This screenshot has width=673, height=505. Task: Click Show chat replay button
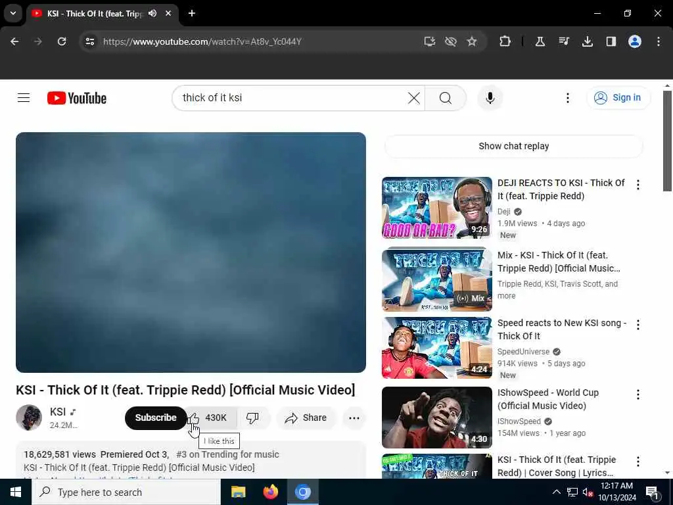(514, 146)
